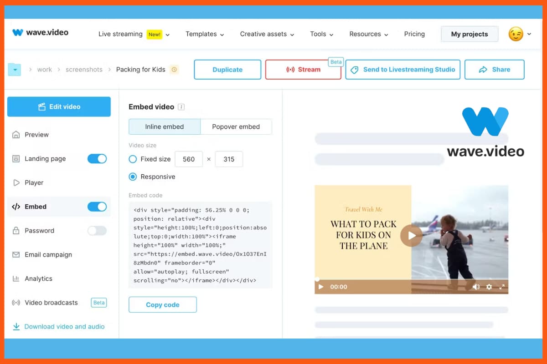The height and width of the screenshot is (364, 547).
Task: Open Video broadcasts Beta section
Action: (50, 303)
